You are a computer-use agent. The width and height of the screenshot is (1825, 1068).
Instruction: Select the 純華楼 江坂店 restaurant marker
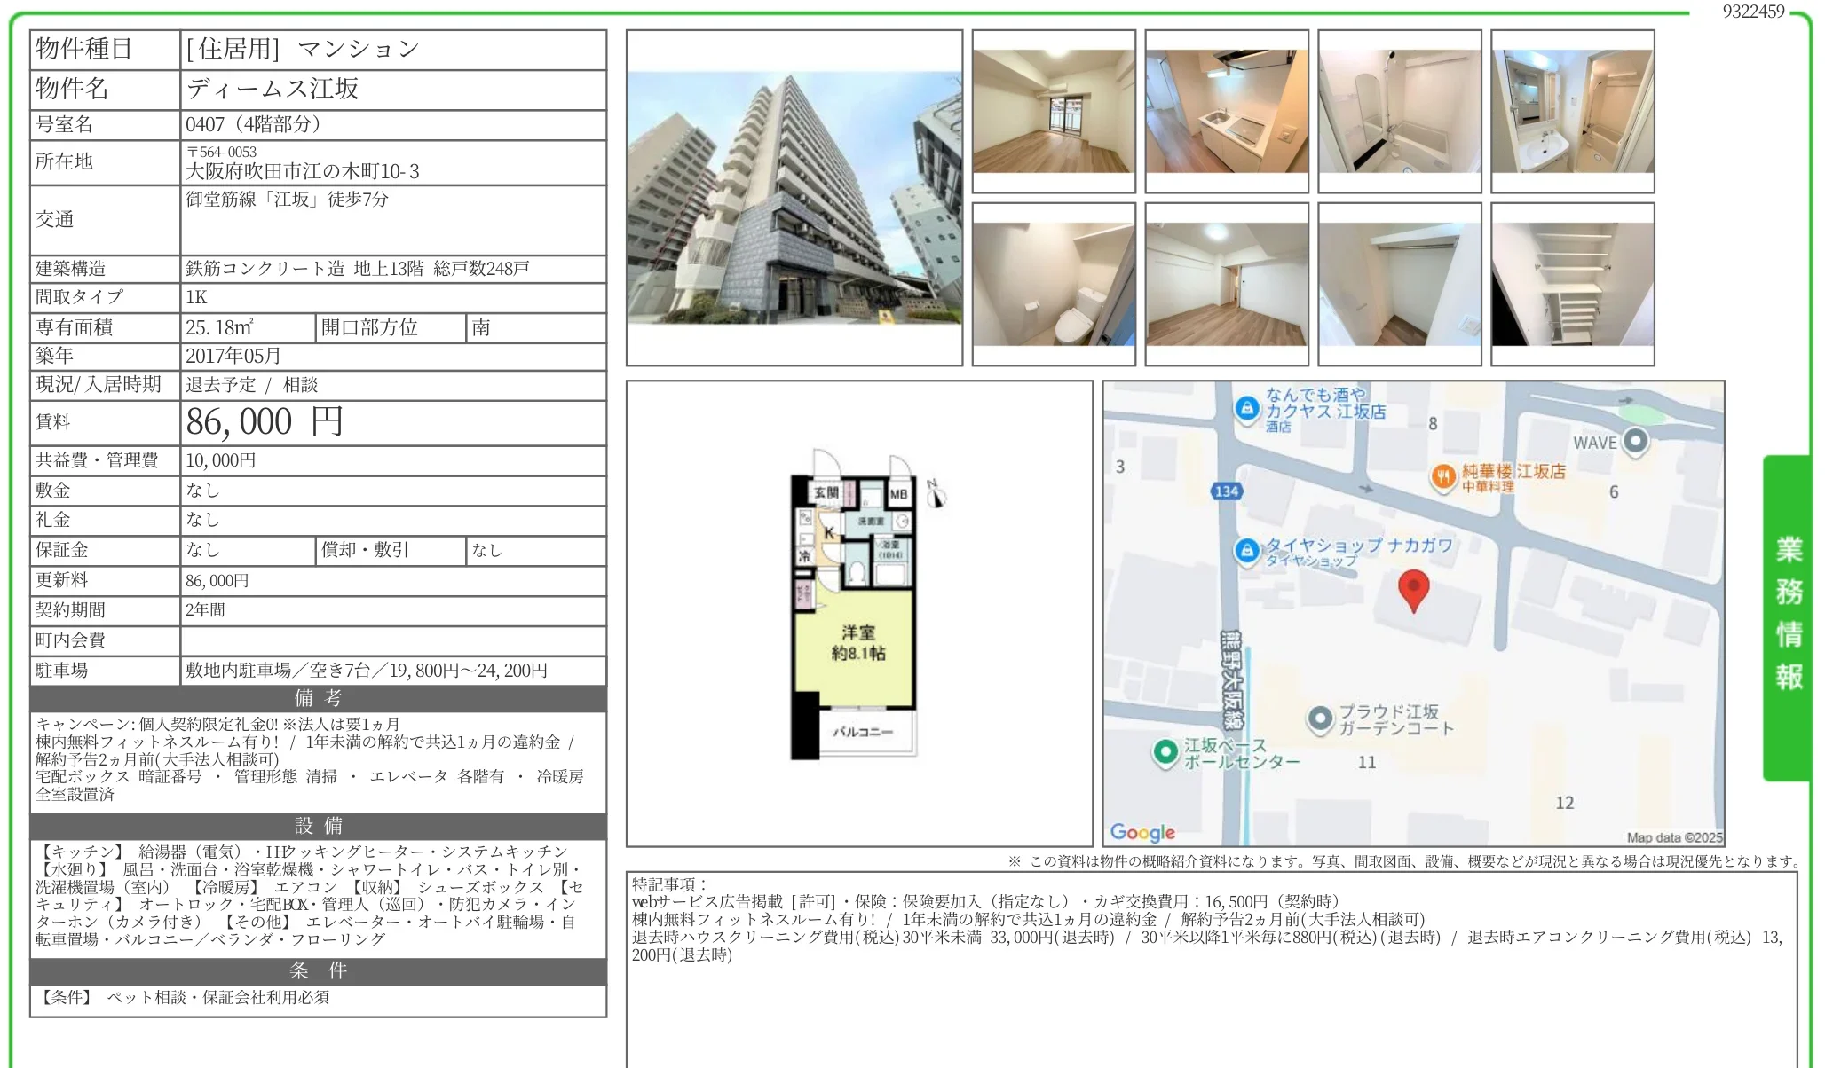click(1443, 477)
